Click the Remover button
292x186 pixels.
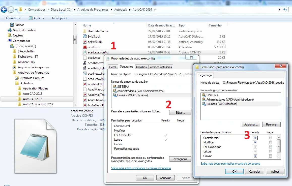pos(271,124)
